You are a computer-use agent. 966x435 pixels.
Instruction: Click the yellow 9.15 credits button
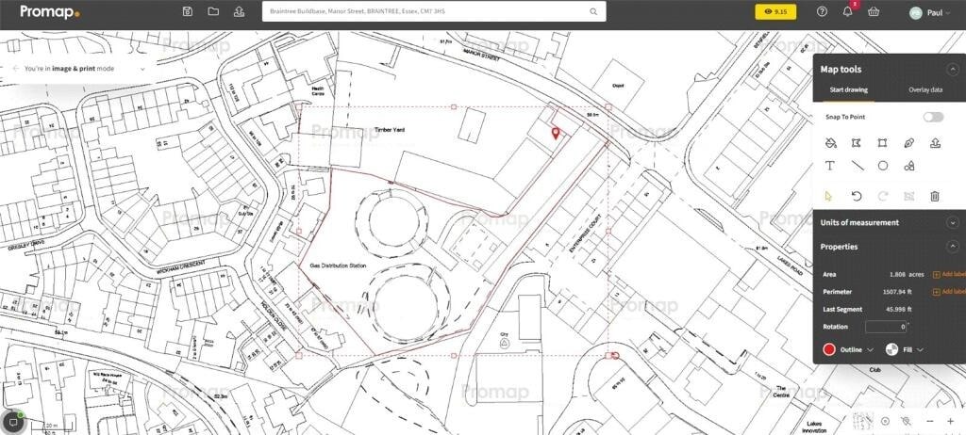[775, 11]
